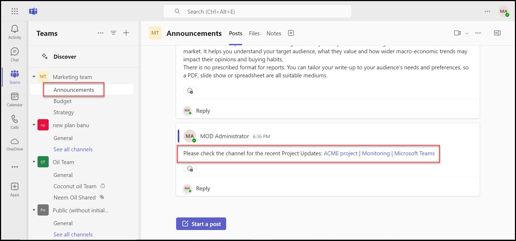Image resolution: width=516 pixels, height=241 pixels.
Task: Collapse the Marketing team channel list
Action: [x=34, y=77]
